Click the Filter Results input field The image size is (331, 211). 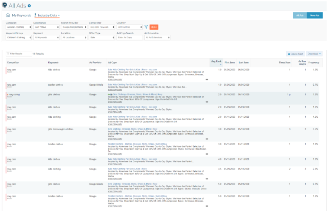coord(19,53)
